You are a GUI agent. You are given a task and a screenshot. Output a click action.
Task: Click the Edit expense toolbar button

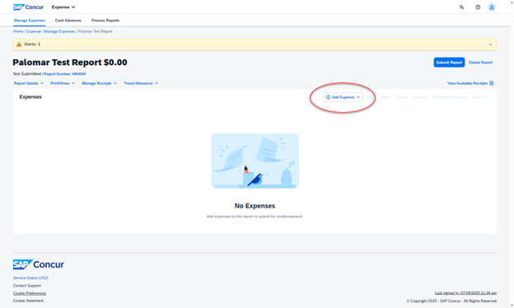point(370,97)
